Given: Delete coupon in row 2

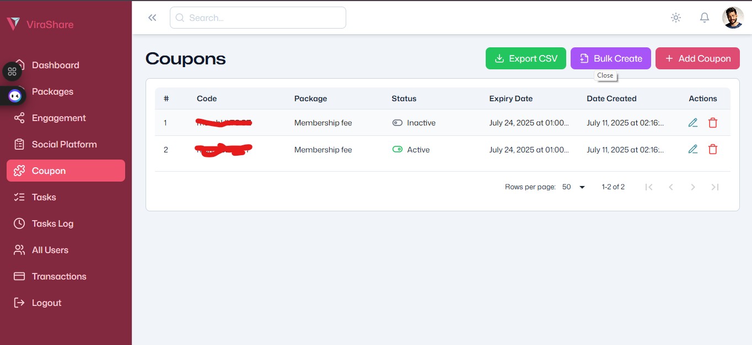Looking at the screenshot, I should [x=713, y=149].
